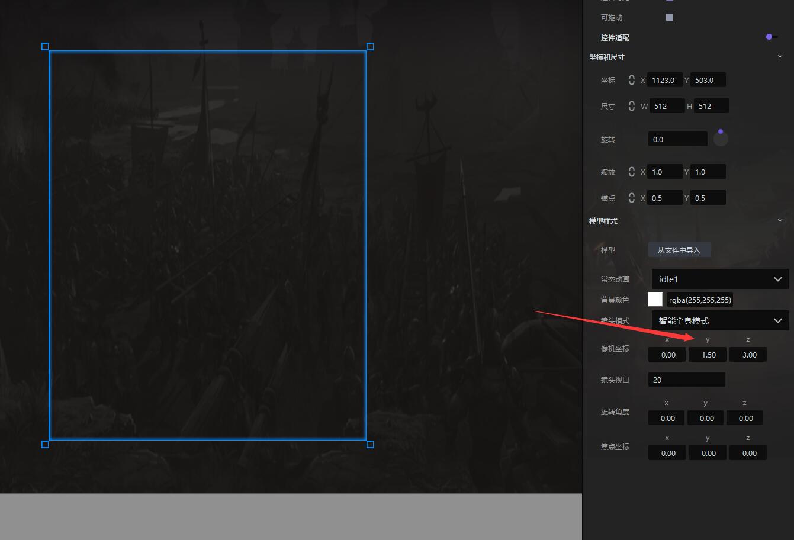The width and height of the screenshot is (794, 540).
Task: Edit the 旋转角度 y field
Action: [x=706, y=418]
